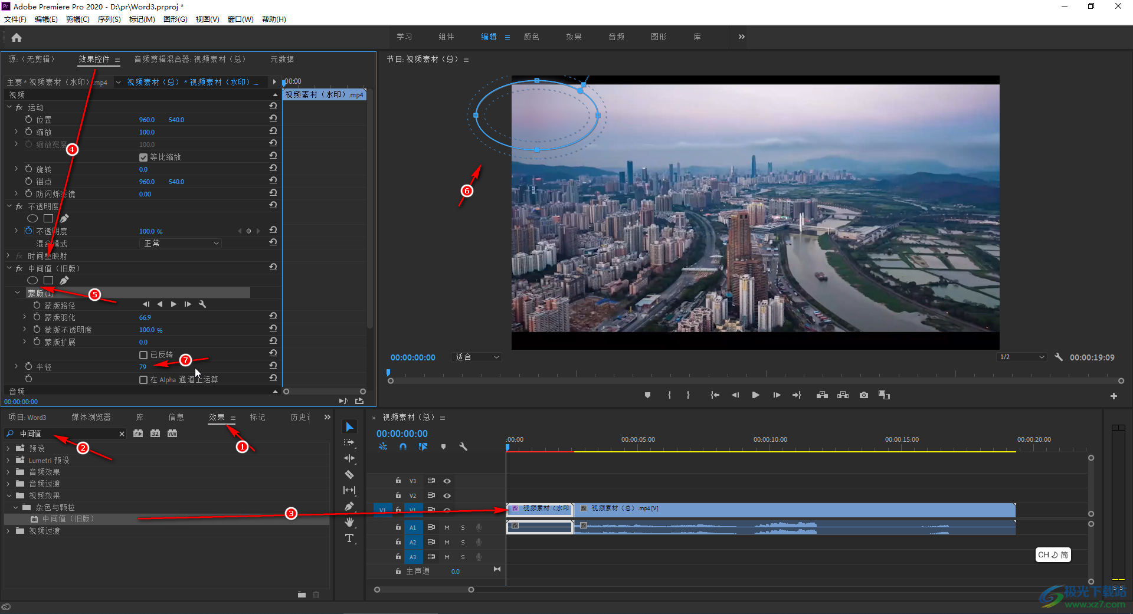This screenshot has height=614, width=1133.
Task: Expand Audio Effects folder
Action: point(8,472)
